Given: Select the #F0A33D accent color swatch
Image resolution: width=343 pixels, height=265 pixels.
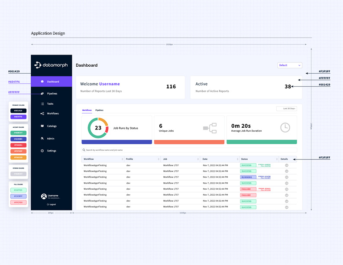Looking at the screenshot, I should tap(18, 157).
